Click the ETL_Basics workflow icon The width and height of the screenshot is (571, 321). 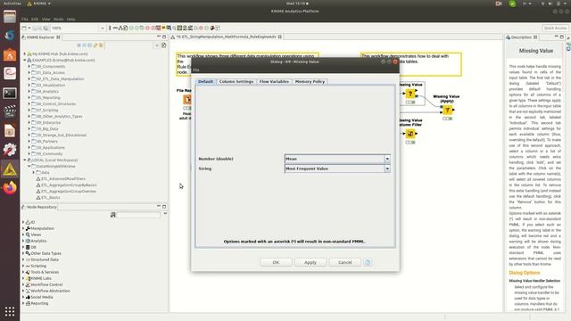38,197
